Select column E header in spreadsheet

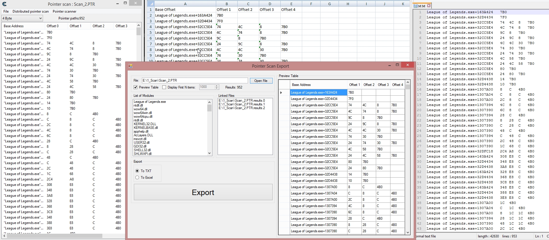[x=291, y=4]
